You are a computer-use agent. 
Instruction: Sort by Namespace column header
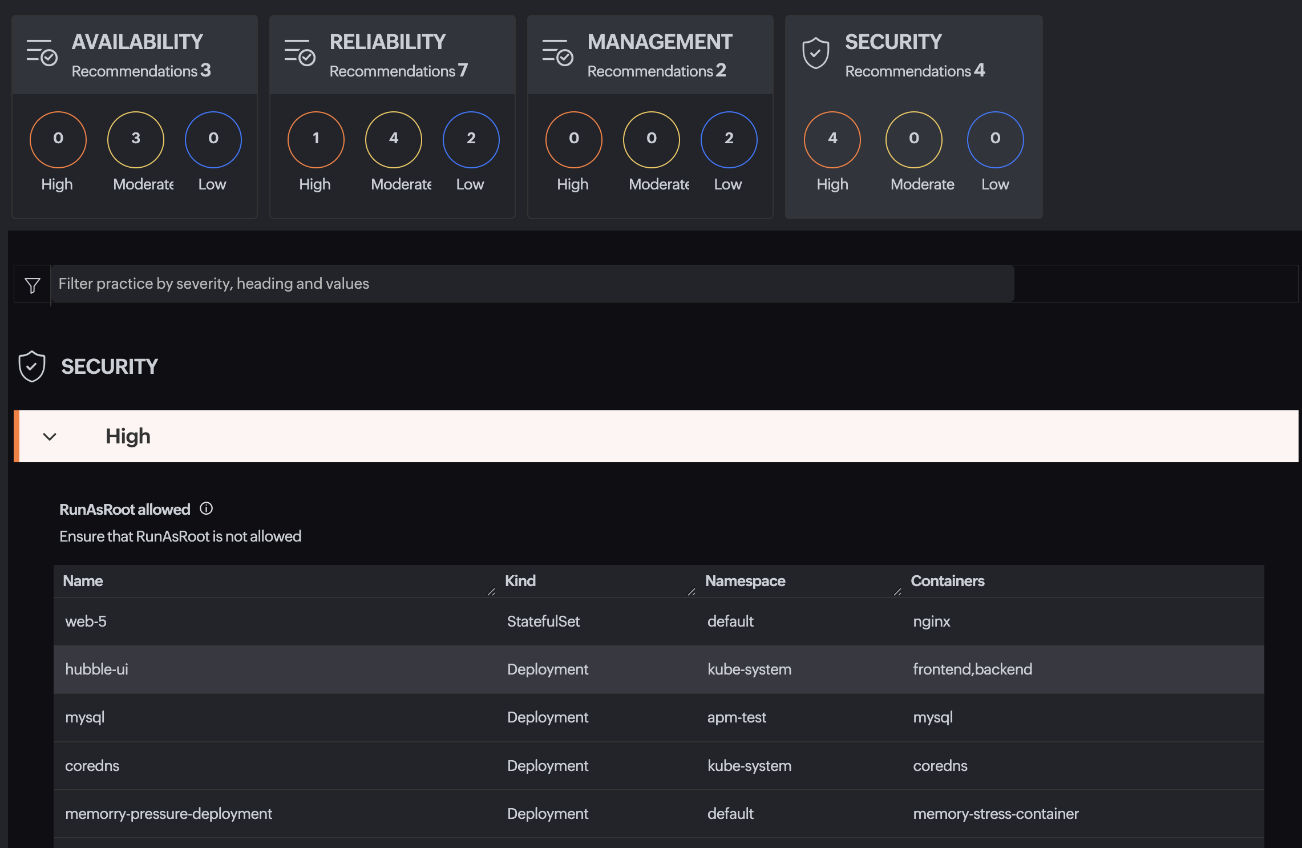pos(745,581)
